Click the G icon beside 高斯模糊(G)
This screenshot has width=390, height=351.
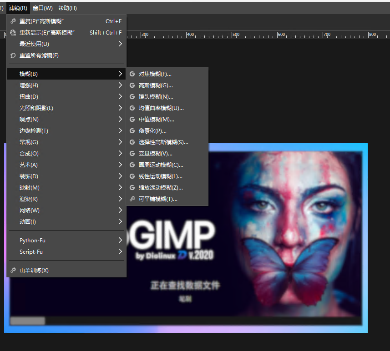coord(132,85)
